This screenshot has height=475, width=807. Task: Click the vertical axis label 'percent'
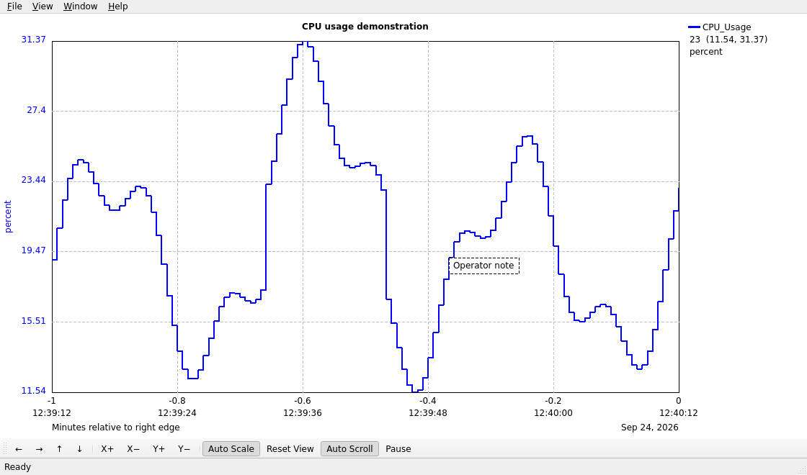click(x=8, y=217)
